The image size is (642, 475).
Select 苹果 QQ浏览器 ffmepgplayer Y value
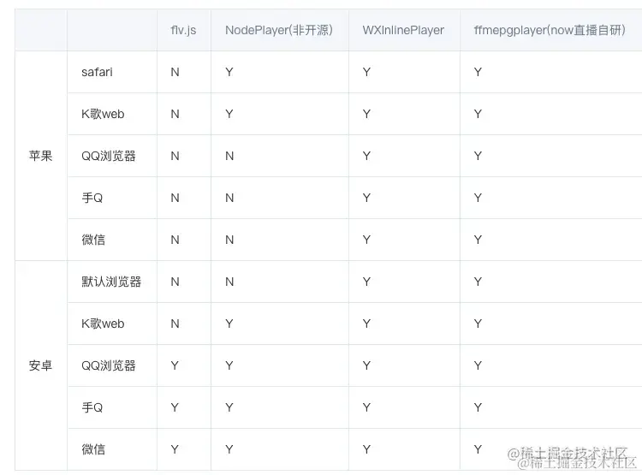(x=478, y=156)
